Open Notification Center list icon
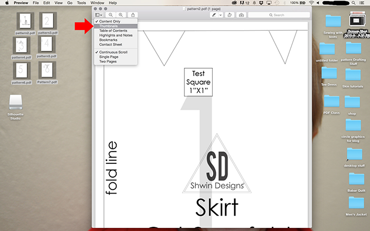This screenshot has height=231, width=370. coord(361,3)
